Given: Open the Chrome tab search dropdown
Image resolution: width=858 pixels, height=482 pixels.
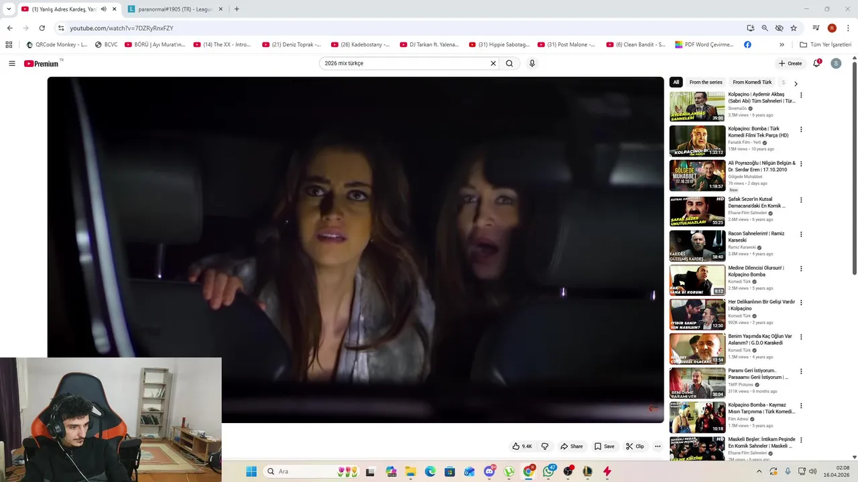Looking at the screenshot, I should click(x=9, y=9).
